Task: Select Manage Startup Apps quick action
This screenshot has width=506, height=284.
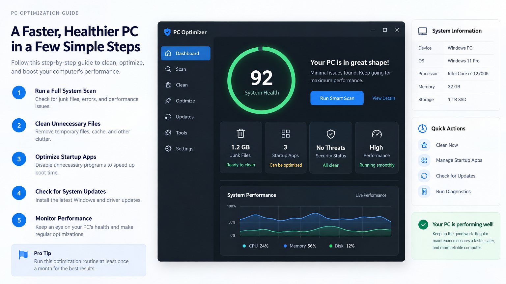Action: tap(459, 160)
